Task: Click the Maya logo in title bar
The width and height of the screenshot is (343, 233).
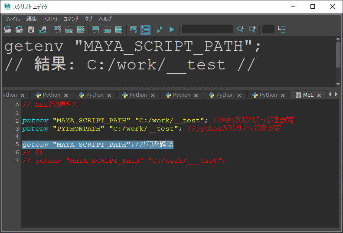Action: (x=7, y=7)
